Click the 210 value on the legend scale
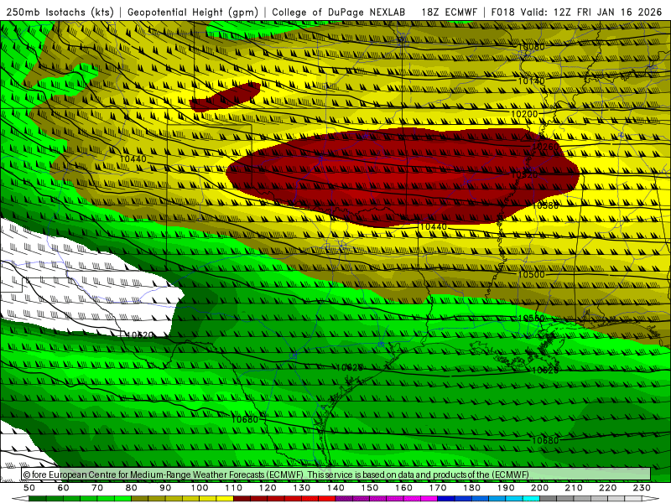Screen dimensions: 671x503 point(574,488)
